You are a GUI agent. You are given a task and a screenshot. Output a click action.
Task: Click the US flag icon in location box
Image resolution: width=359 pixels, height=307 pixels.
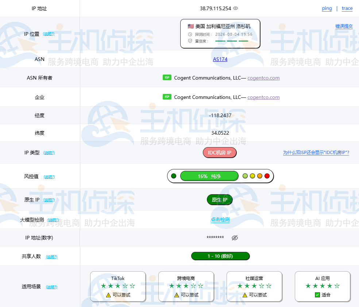click(191, 26)
